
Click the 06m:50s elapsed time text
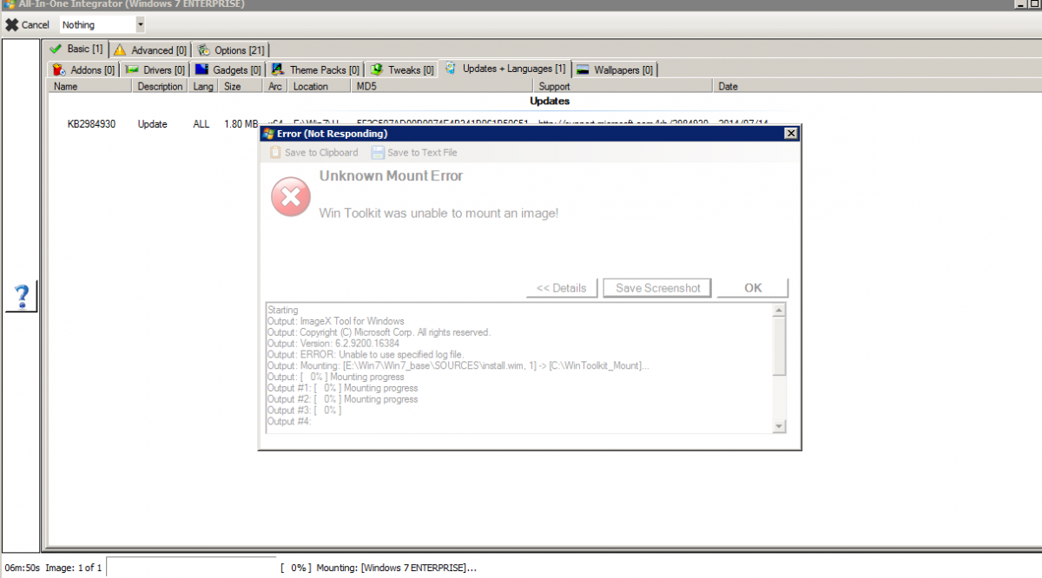click(22, 568)
